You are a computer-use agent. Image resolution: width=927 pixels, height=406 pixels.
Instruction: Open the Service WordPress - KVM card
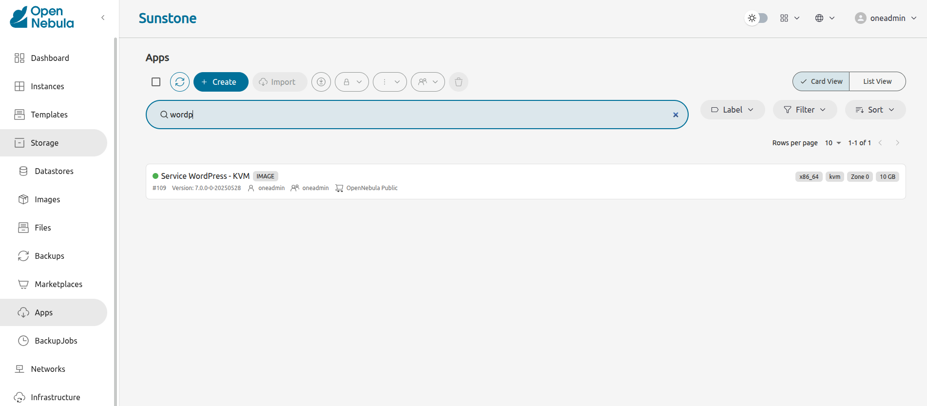525,181
